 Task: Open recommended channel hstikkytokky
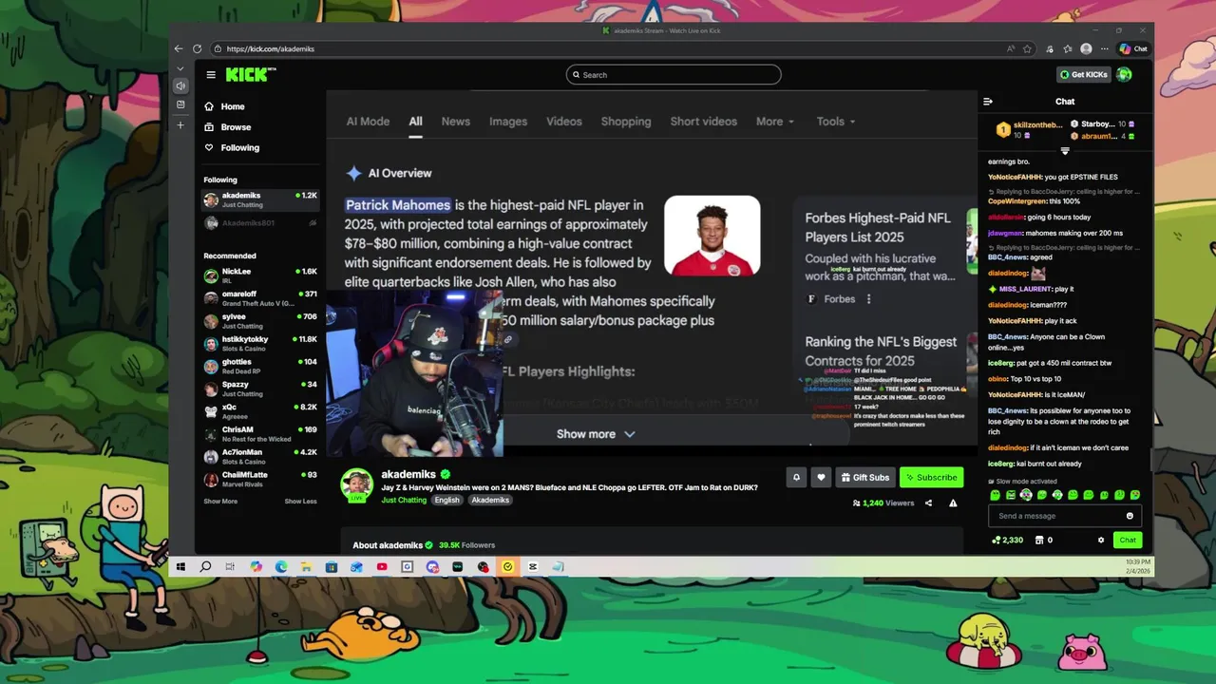coord(260,343)
